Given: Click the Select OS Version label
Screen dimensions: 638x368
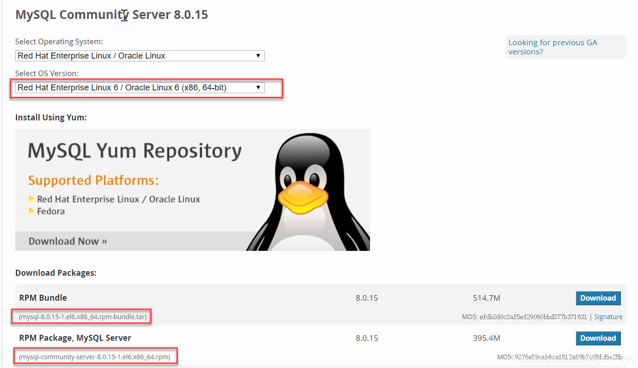Looking at the screenshot, I should [x=47, y=74].
